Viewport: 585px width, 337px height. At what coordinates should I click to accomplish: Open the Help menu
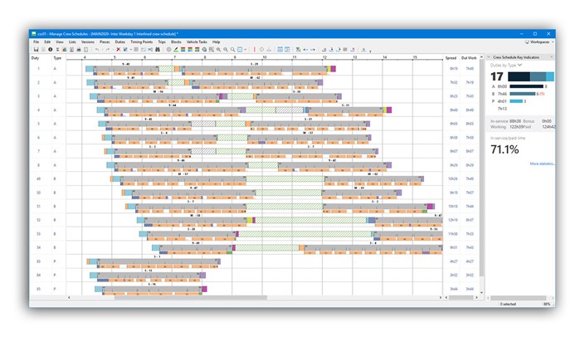(216, 42)
